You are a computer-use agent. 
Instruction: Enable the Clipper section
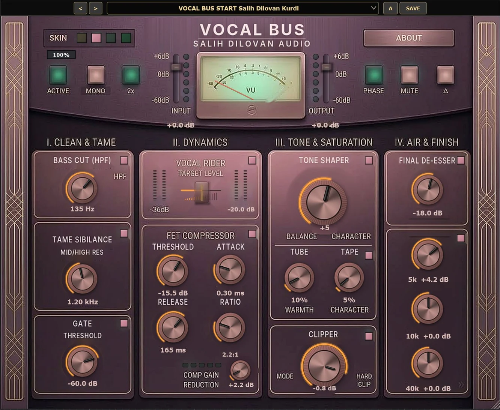(369, 336)
